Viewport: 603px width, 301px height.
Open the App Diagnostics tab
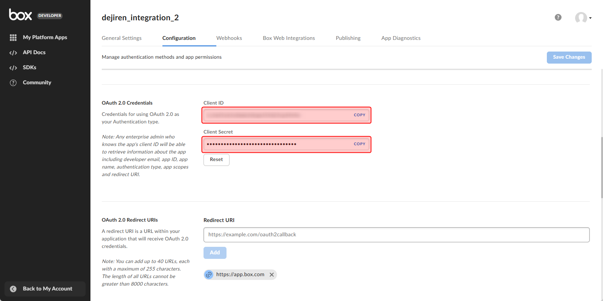coord(401,38)
